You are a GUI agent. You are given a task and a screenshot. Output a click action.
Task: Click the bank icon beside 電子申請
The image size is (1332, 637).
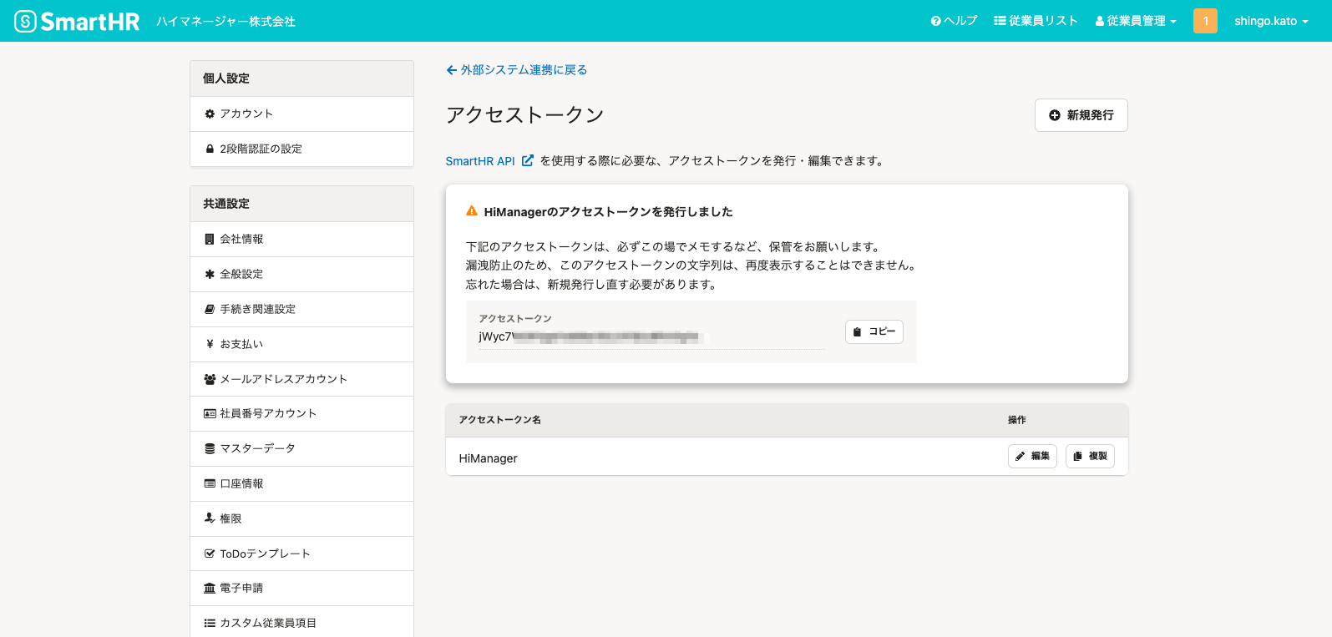(210, 589)
